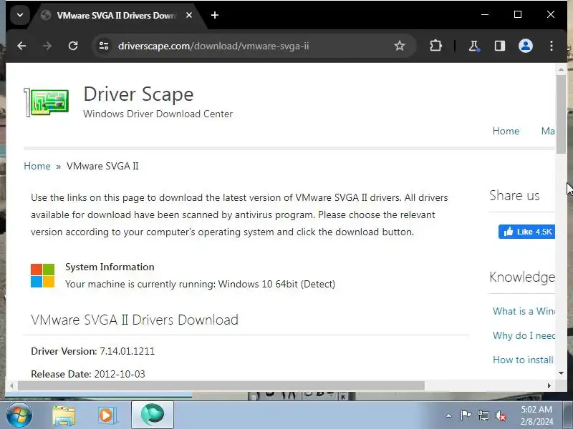The width and height of the screenshot is (573, 429).
Task: Open the Extensions puzzle icon
Action: tap(435, 46)
